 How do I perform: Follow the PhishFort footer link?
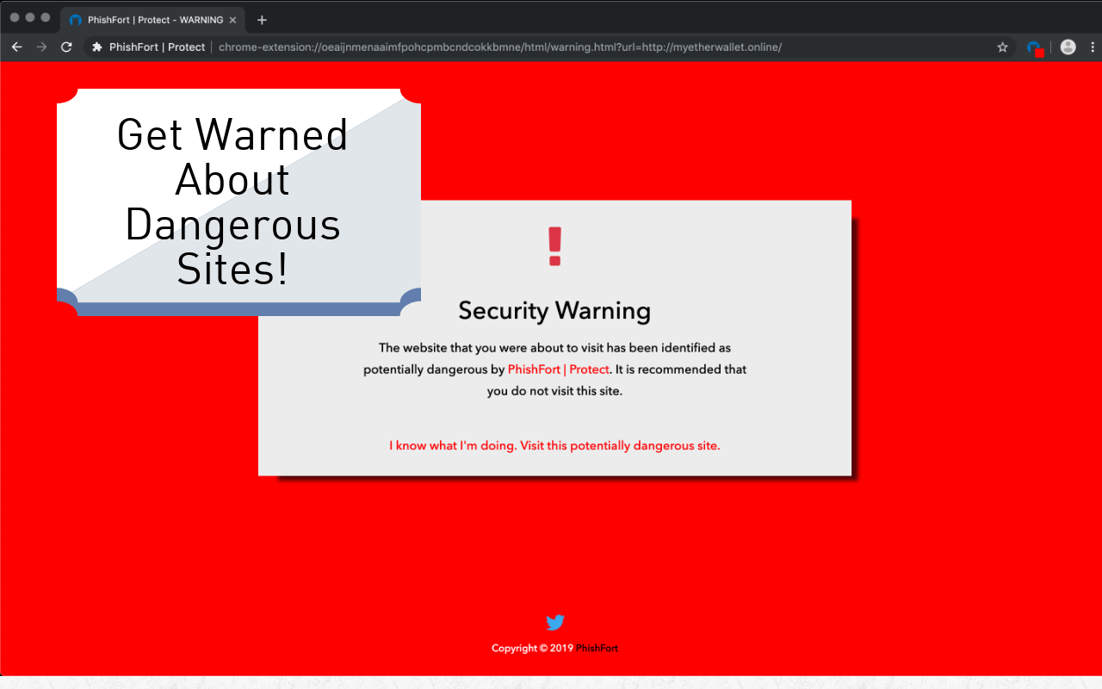click(x=597, y=649)
